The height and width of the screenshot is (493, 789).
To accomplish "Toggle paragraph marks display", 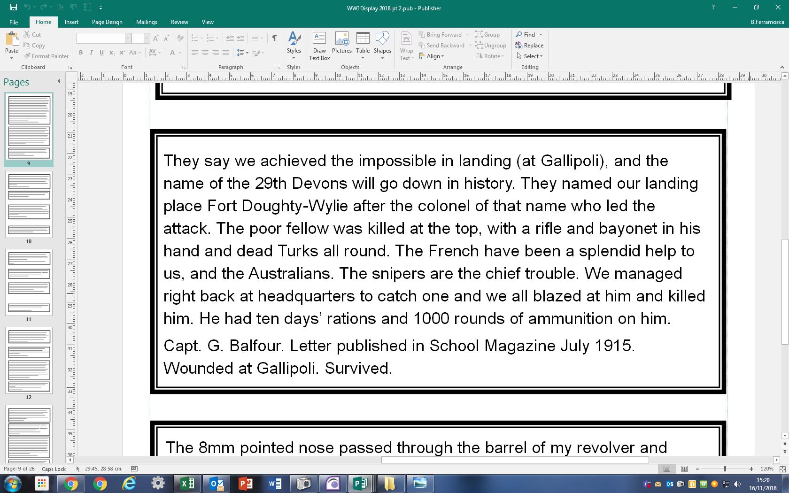I will pos(274,38).
